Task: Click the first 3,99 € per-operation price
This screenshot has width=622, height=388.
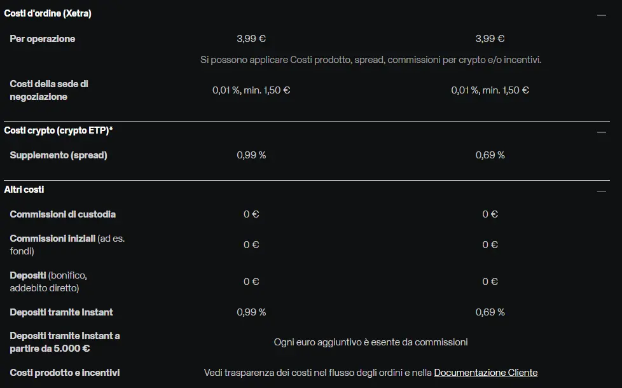Action: coord(251,39)
